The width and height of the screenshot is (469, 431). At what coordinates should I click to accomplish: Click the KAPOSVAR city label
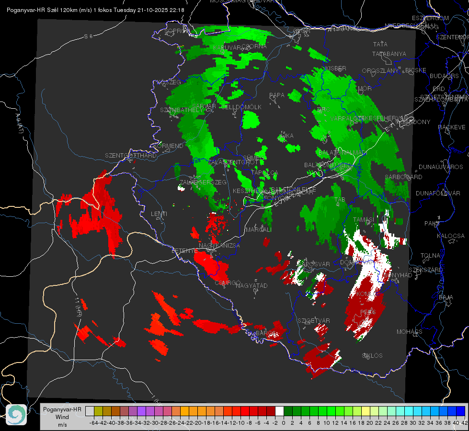click(313, 264)
